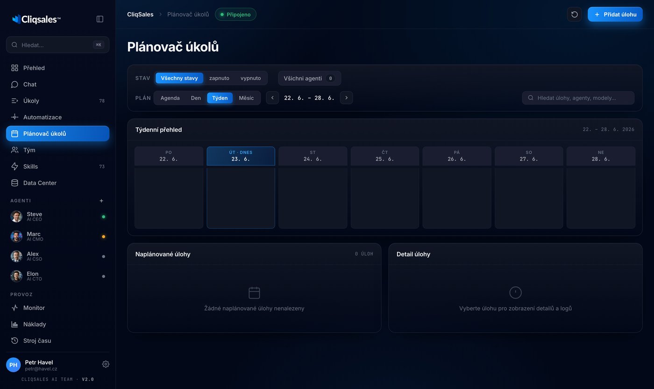Click the PH user avatar
The width and height of the screenshot is (654, 389).
tap(13, 365)
